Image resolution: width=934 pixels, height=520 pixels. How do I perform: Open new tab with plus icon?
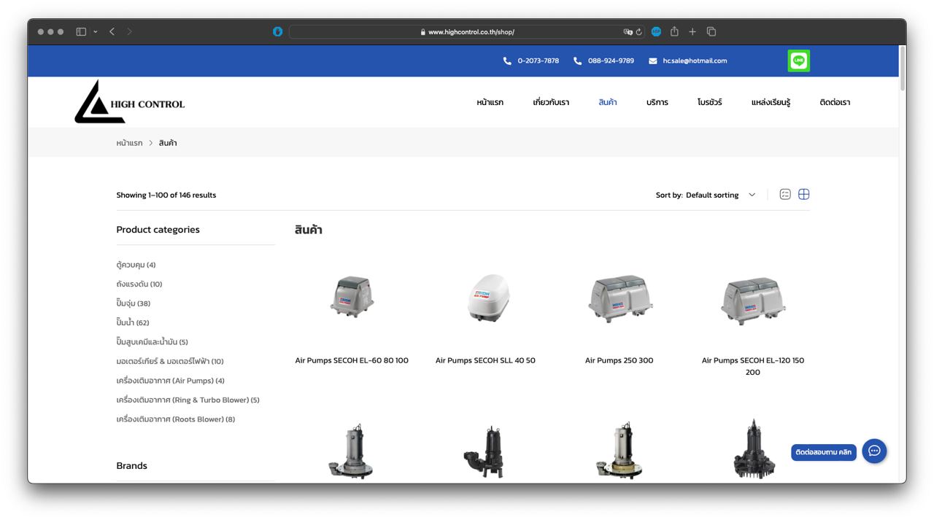pos(692,31)
